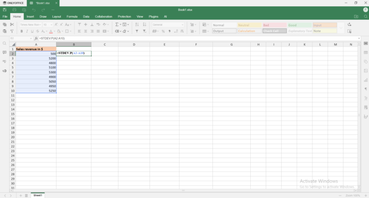The height and width of the screenshot is (198, 369).
Task: Center cell text horizontally
Action: point(86,31)
